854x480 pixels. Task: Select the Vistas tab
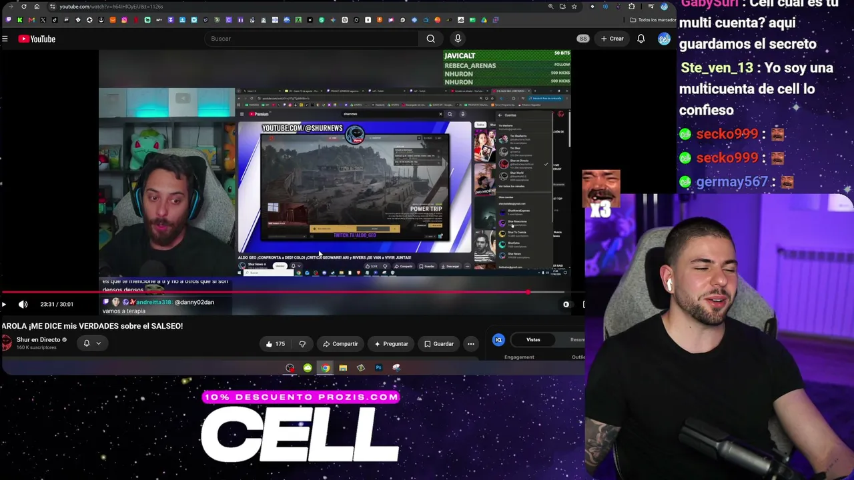pyautogui.click(x=533, y=340)
